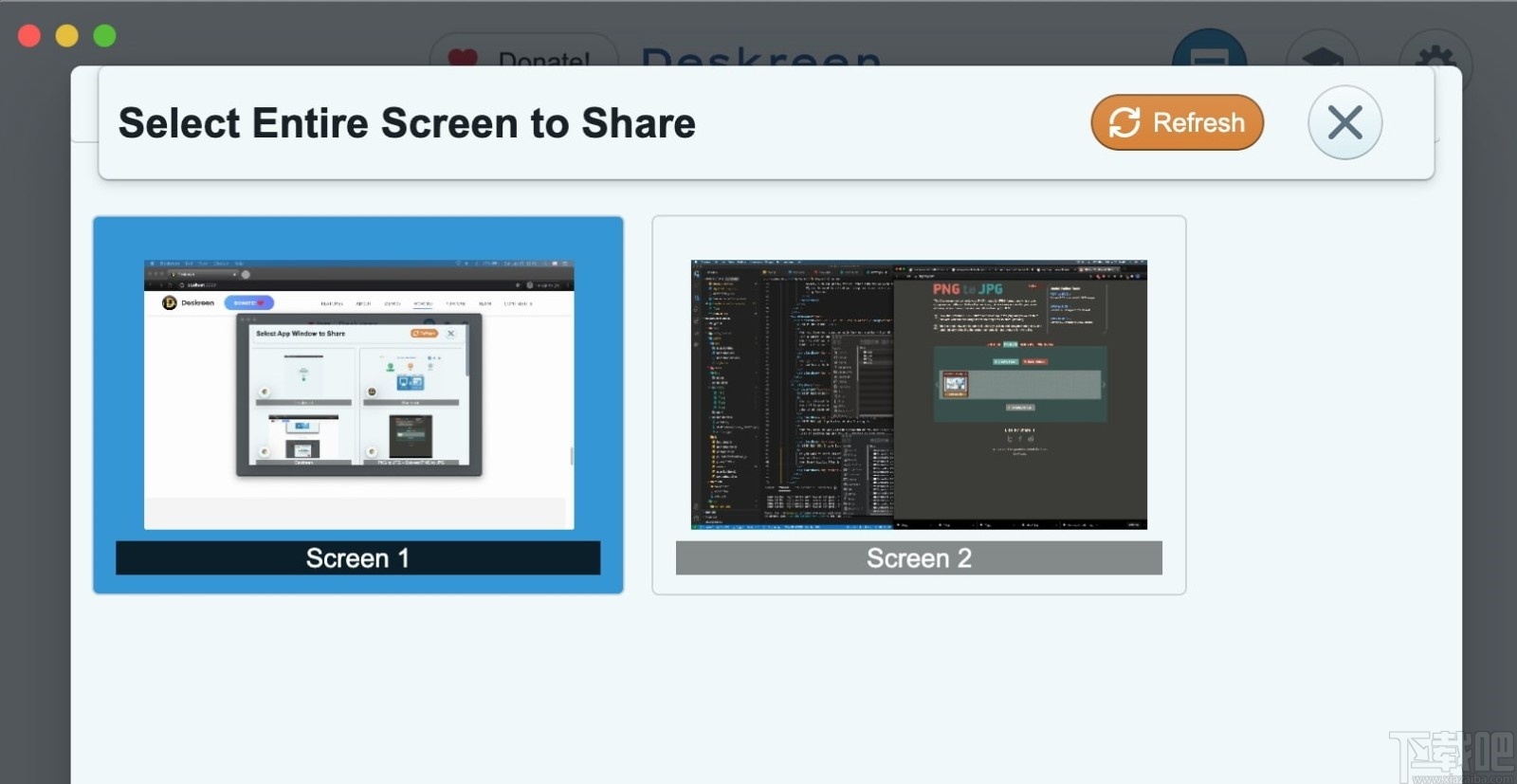
Task: Click the circular arrows icon in Refresh
Action: [1124, 122]
